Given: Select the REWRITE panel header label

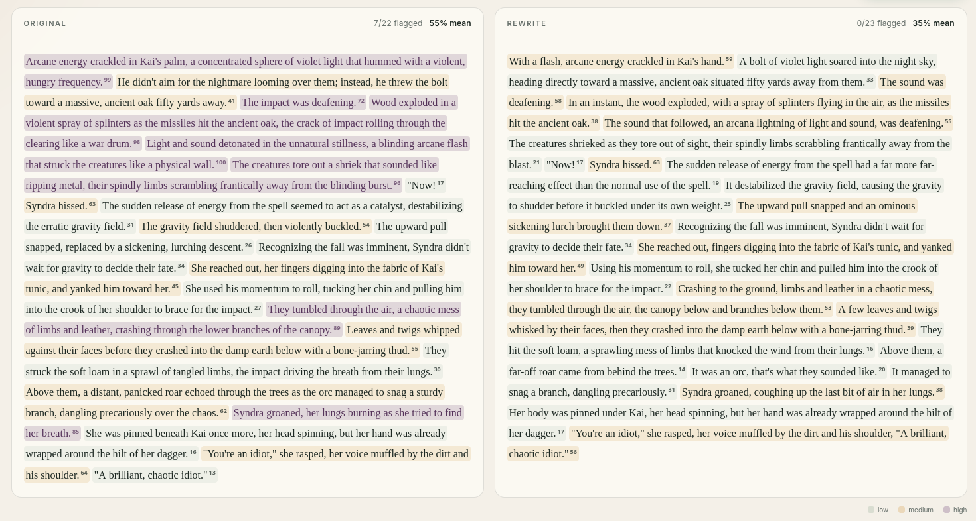Looking at the screenshot, I should click(527, 23).
